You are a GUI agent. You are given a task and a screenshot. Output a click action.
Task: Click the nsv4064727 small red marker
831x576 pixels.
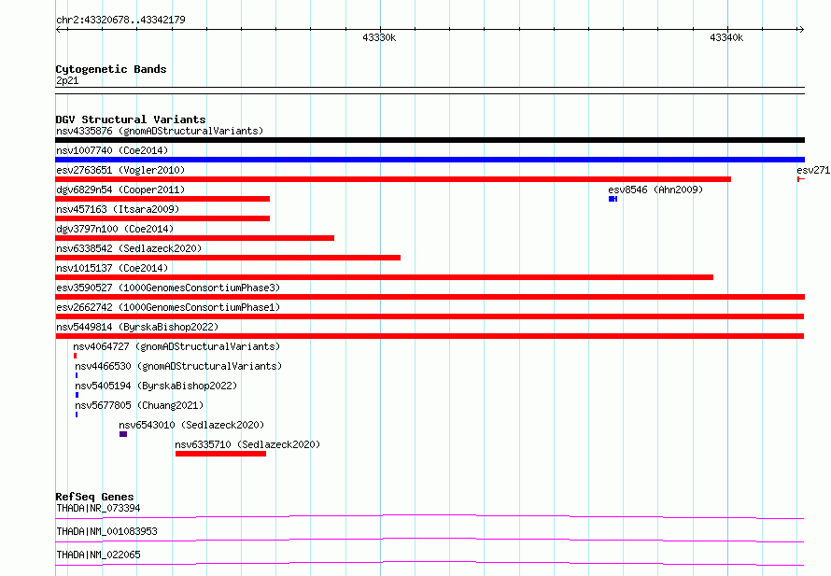click(76, 356)
